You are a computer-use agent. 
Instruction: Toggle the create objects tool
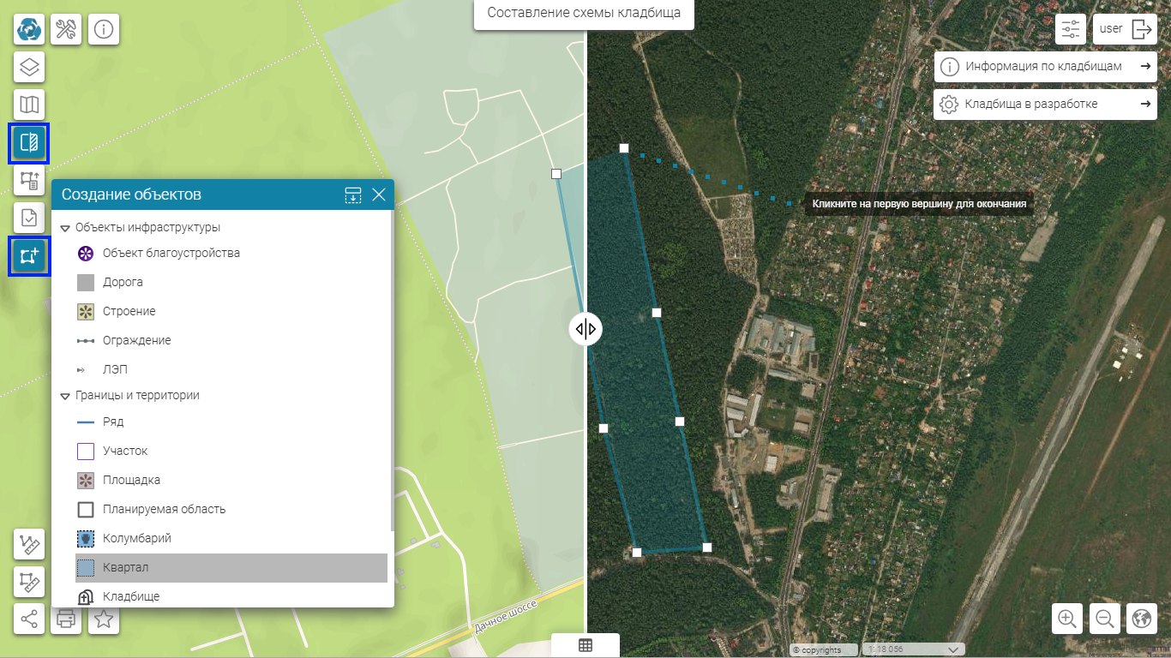[x=29, y=256]
